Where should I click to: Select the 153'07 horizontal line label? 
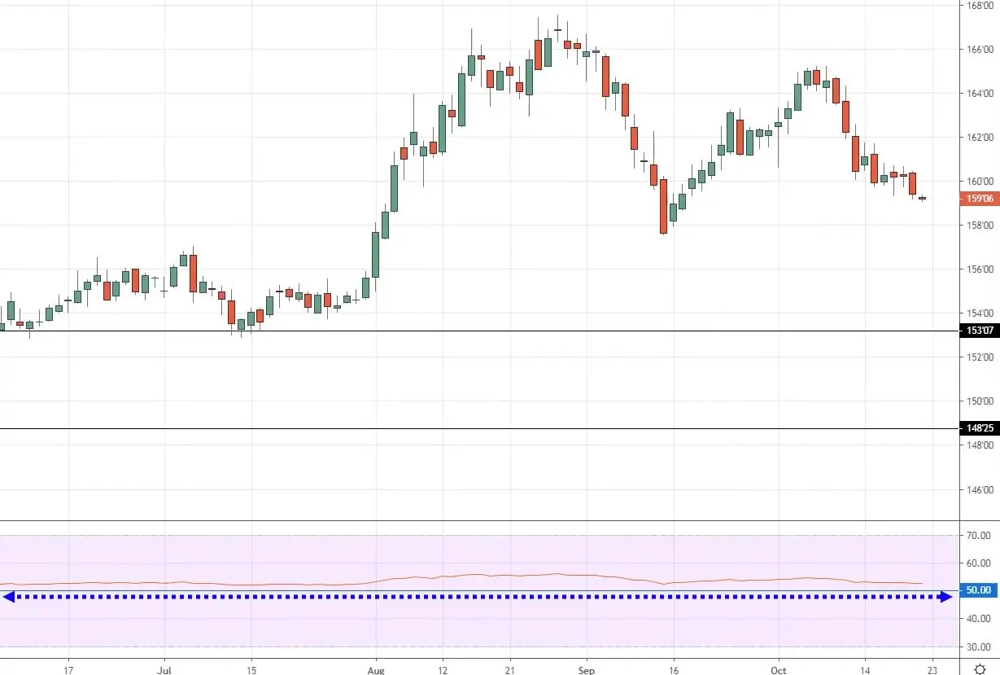click(979, 331)
